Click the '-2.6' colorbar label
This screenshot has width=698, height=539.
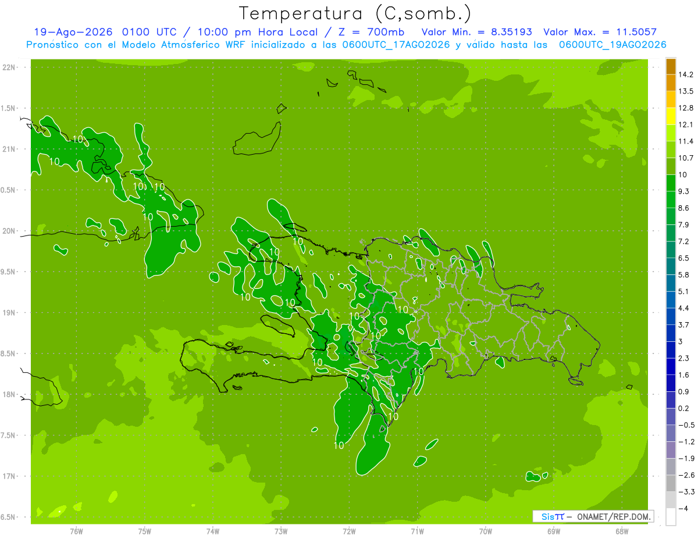(686, 476)
